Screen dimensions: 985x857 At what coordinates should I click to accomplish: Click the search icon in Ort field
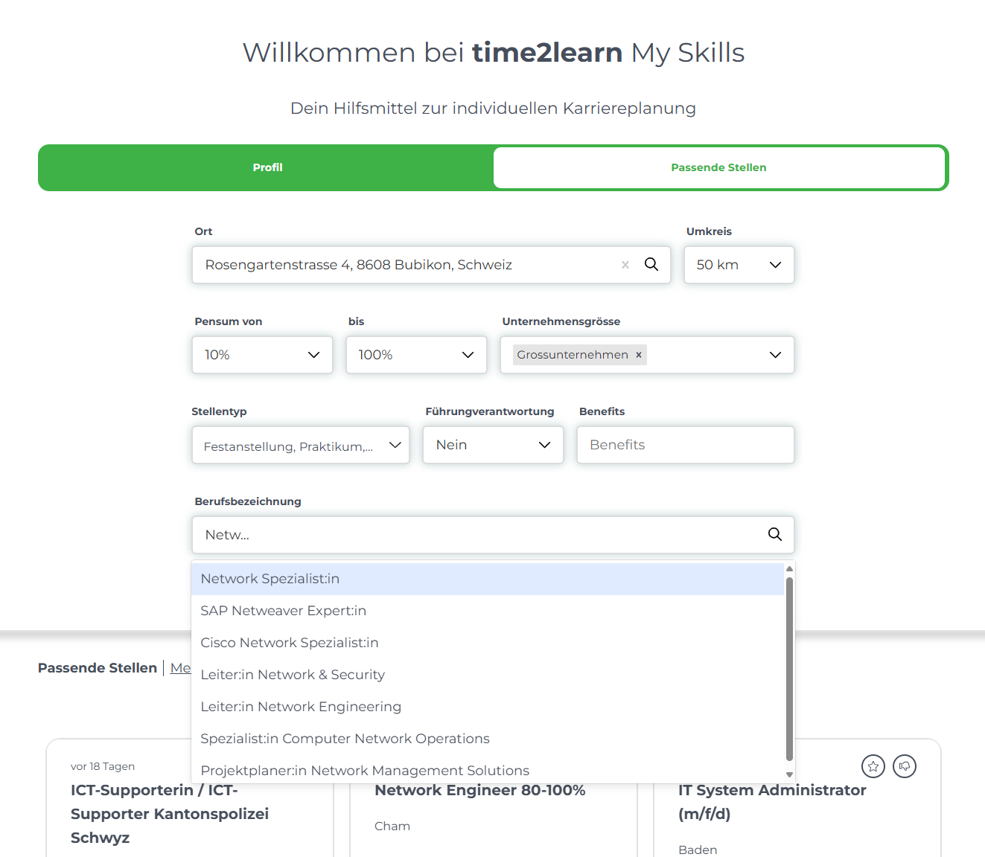click(651, 265)
